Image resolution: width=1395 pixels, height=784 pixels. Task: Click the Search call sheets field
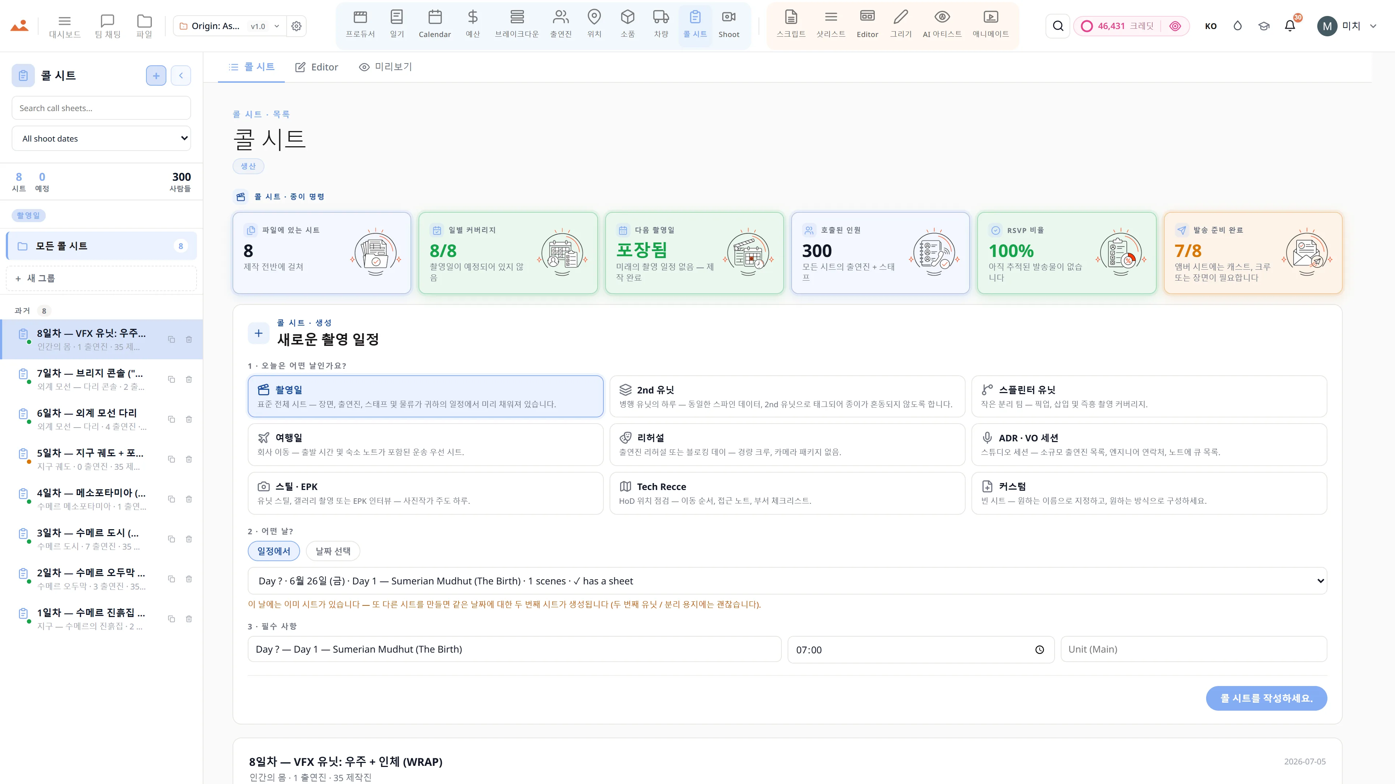101,108
